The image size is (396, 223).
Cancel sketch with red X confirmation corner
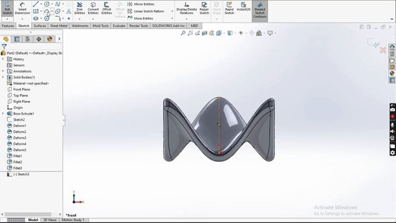pyautogui.click(x=383, y=50)
